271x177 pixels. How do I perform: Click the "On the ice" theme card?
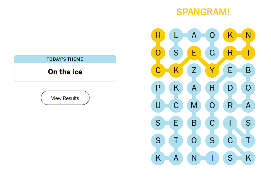(65, 72)
